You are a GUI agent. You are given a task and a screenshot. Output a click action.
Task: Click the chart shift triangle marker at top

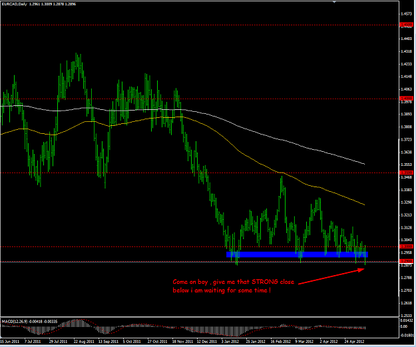point(335,2)
